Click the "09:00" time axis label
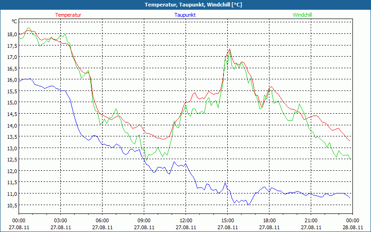This screenshot has height=232, width=371. (x=144, y=221)
